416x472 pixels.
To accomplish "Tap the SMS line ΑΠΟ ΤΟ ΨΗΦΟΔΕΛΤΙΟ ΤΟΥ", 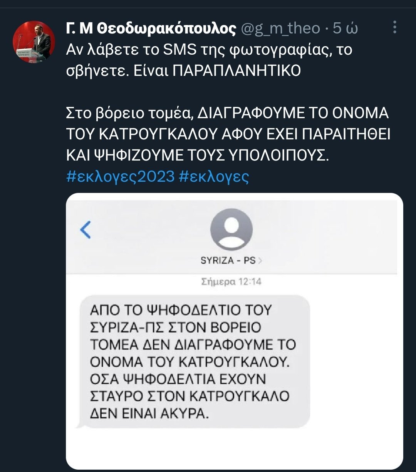I will 181,310.
